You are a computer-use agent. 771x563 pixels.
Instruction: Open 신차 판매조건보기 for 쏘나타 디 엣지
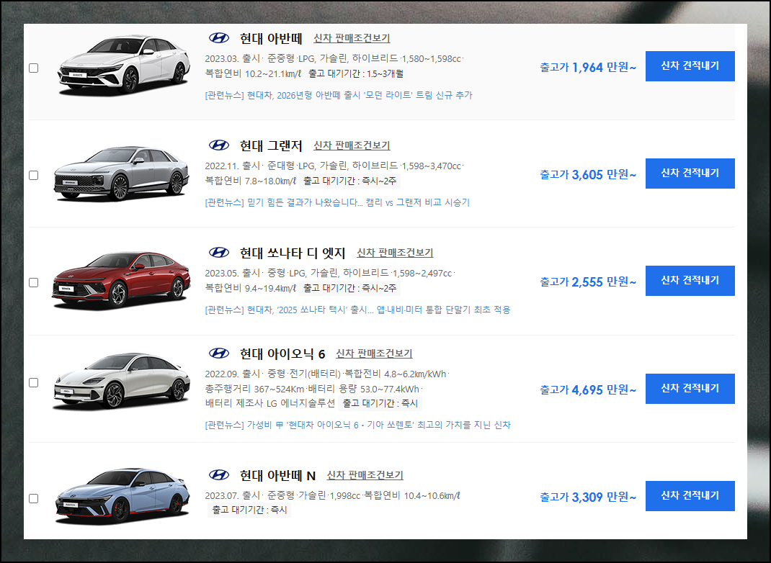tap(395, 253)
